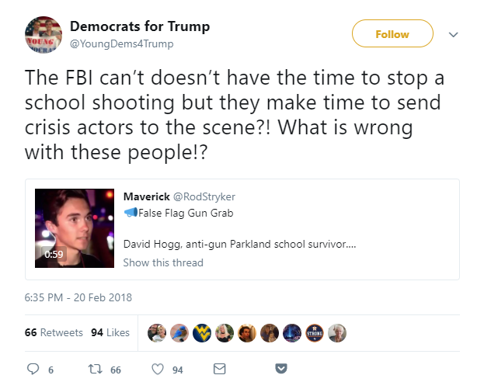Click the reply speech bubble icon
Image resolution: width=484 pixels, height=389 pixels.
click(x=33, y=369)
